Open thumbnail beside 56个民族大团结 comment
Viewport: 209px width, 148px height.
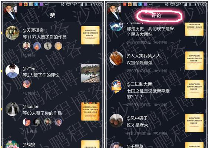(194, 29)
